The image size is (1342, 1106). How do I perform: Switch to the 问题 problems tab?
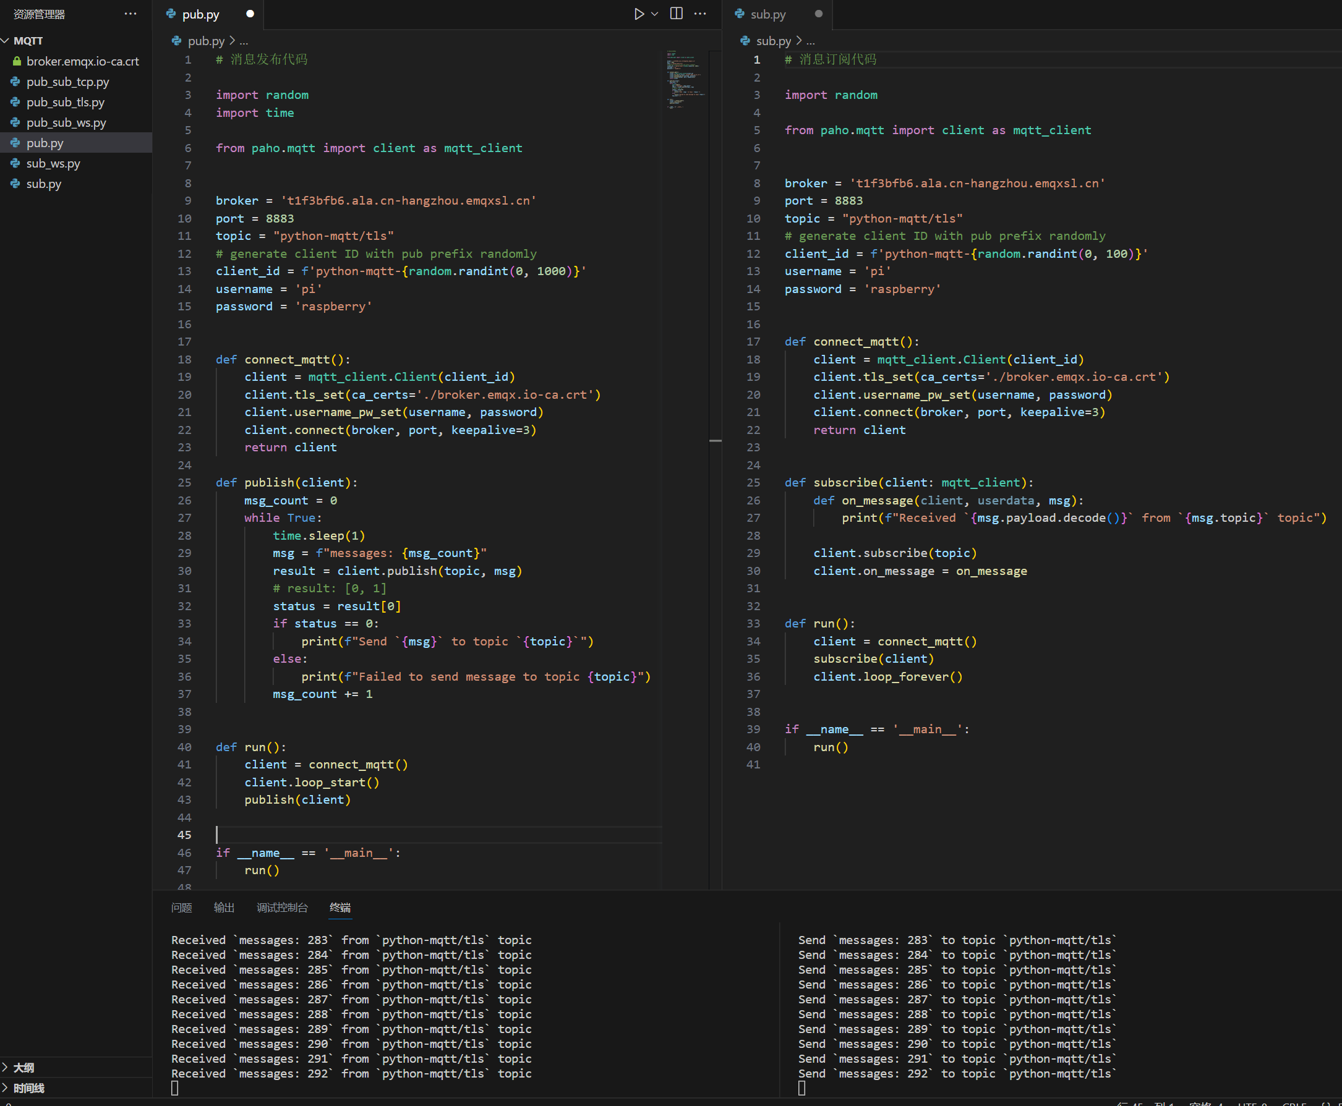181,907
